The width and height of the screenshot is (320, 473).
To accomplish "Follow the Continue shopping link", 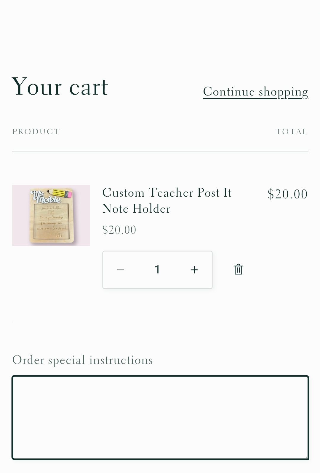I will point(255,92).
